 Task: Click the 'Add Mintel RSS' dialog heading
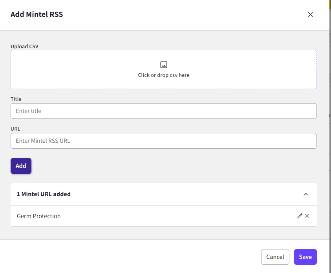click(x=37, y=15)
